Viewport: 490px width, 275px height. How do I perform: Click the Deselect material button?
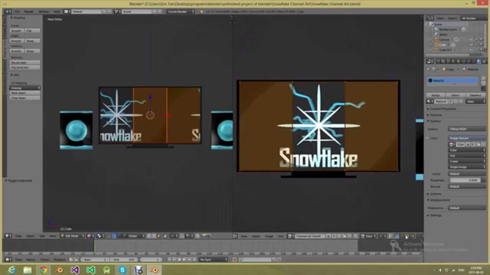[x=475, y=95]
